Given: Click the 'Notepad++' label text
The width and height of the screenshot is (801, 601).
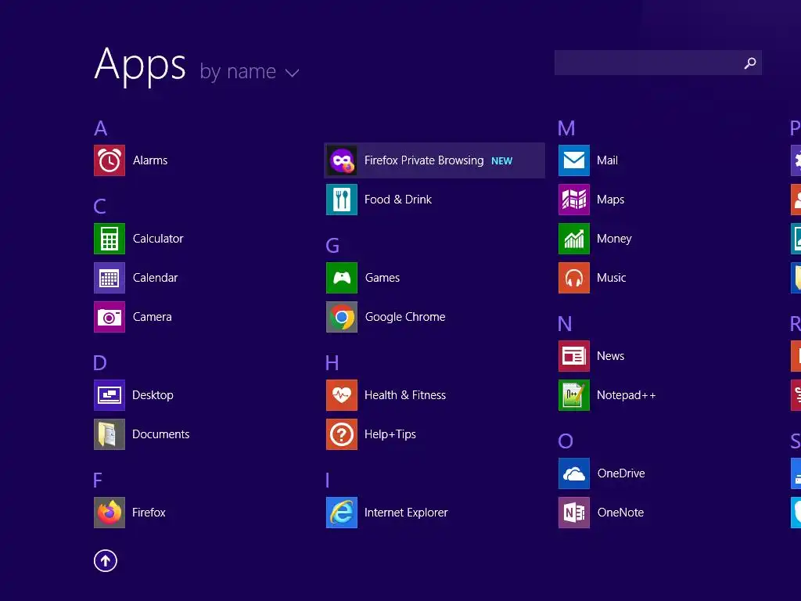Looking at the screenshot, I should pos(627,395).
